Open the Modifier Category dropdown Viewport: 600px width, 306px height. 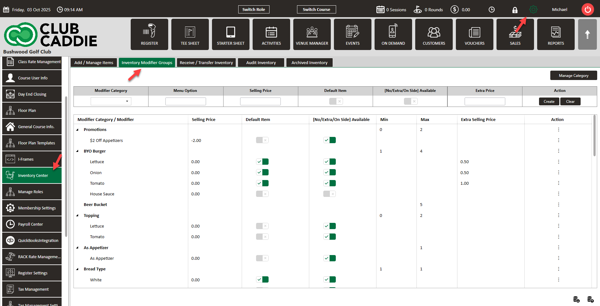(x=111, y=101)
